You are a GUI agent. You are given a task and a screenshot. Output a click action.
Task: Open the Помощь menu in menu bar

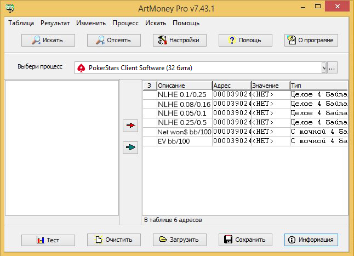point(186,23)
